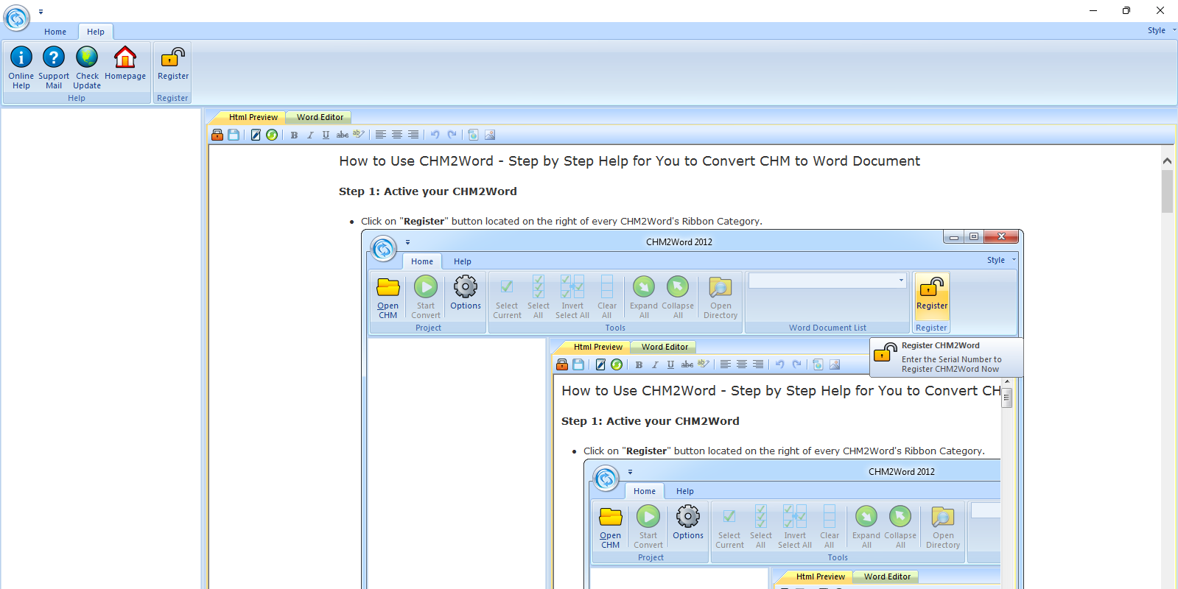Switch to the Home ribbon tab
This screenshot has width=1178, height=589.
55,32
